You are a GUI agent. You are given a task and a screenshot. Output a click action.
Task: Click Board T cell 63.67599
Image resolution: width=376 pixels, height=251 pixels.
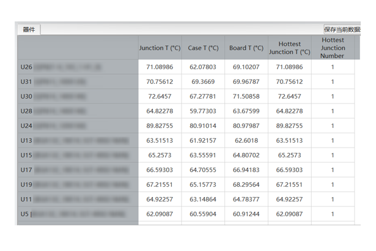[246, 111]
